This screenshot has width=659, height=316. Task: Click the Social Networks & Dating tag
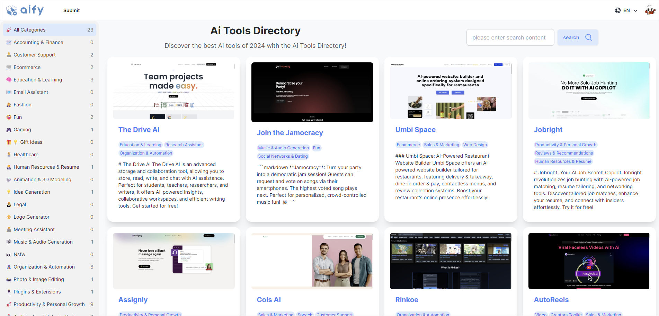point(283,156)
